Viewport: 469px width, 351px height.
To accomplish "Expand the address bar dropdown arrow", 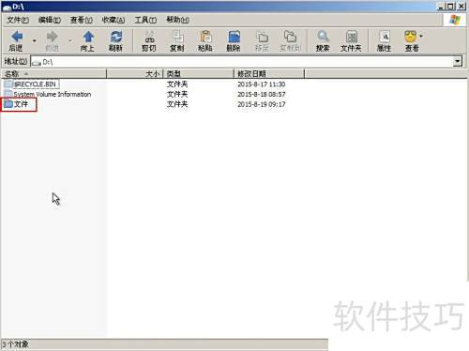I will [x=458, y=62].
